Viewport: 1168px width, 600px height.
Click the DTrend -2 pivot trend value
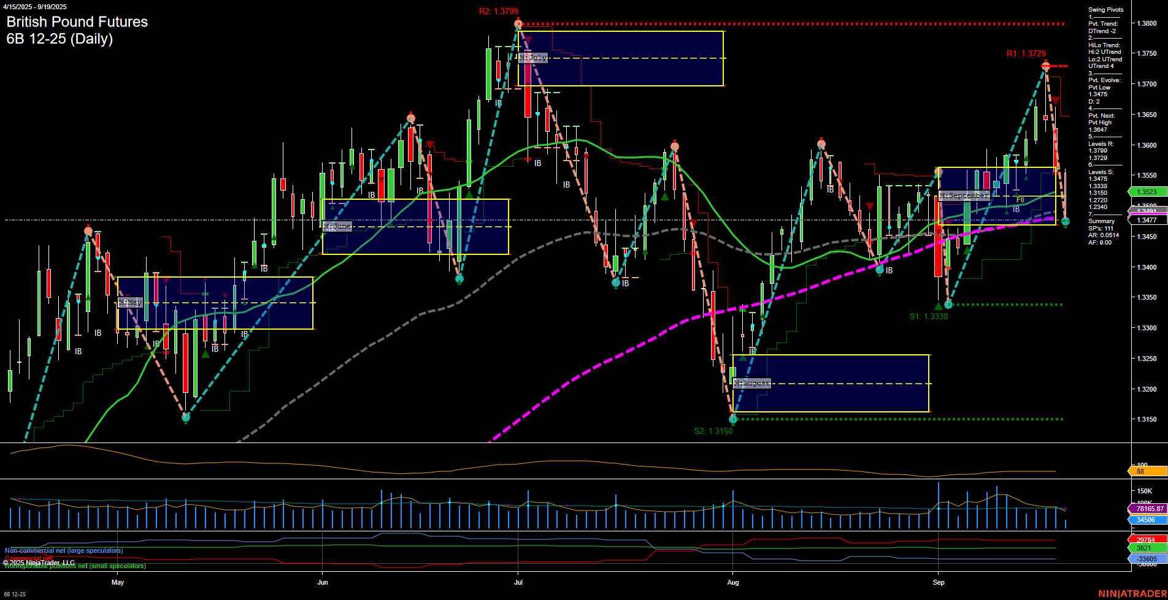pos(1102,31)
